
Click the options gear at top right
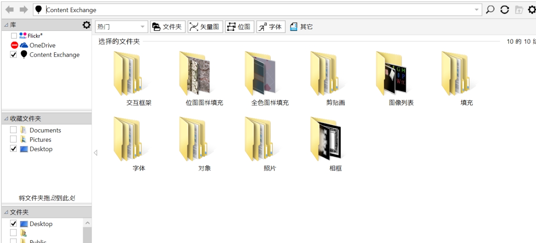click(532, 10)
